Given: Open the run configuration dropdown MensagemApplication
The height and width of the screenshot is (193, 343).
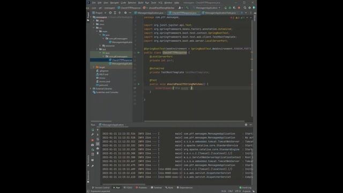Looking at the screenshot, I should pyautogui.click(x=207, y=8).
